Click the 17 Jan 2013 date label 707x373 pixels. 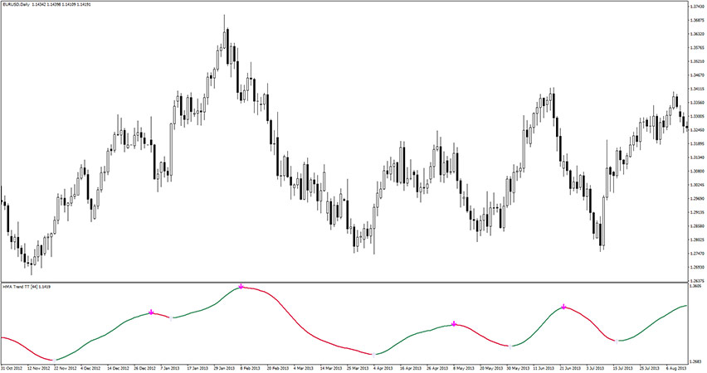point(197,368)
